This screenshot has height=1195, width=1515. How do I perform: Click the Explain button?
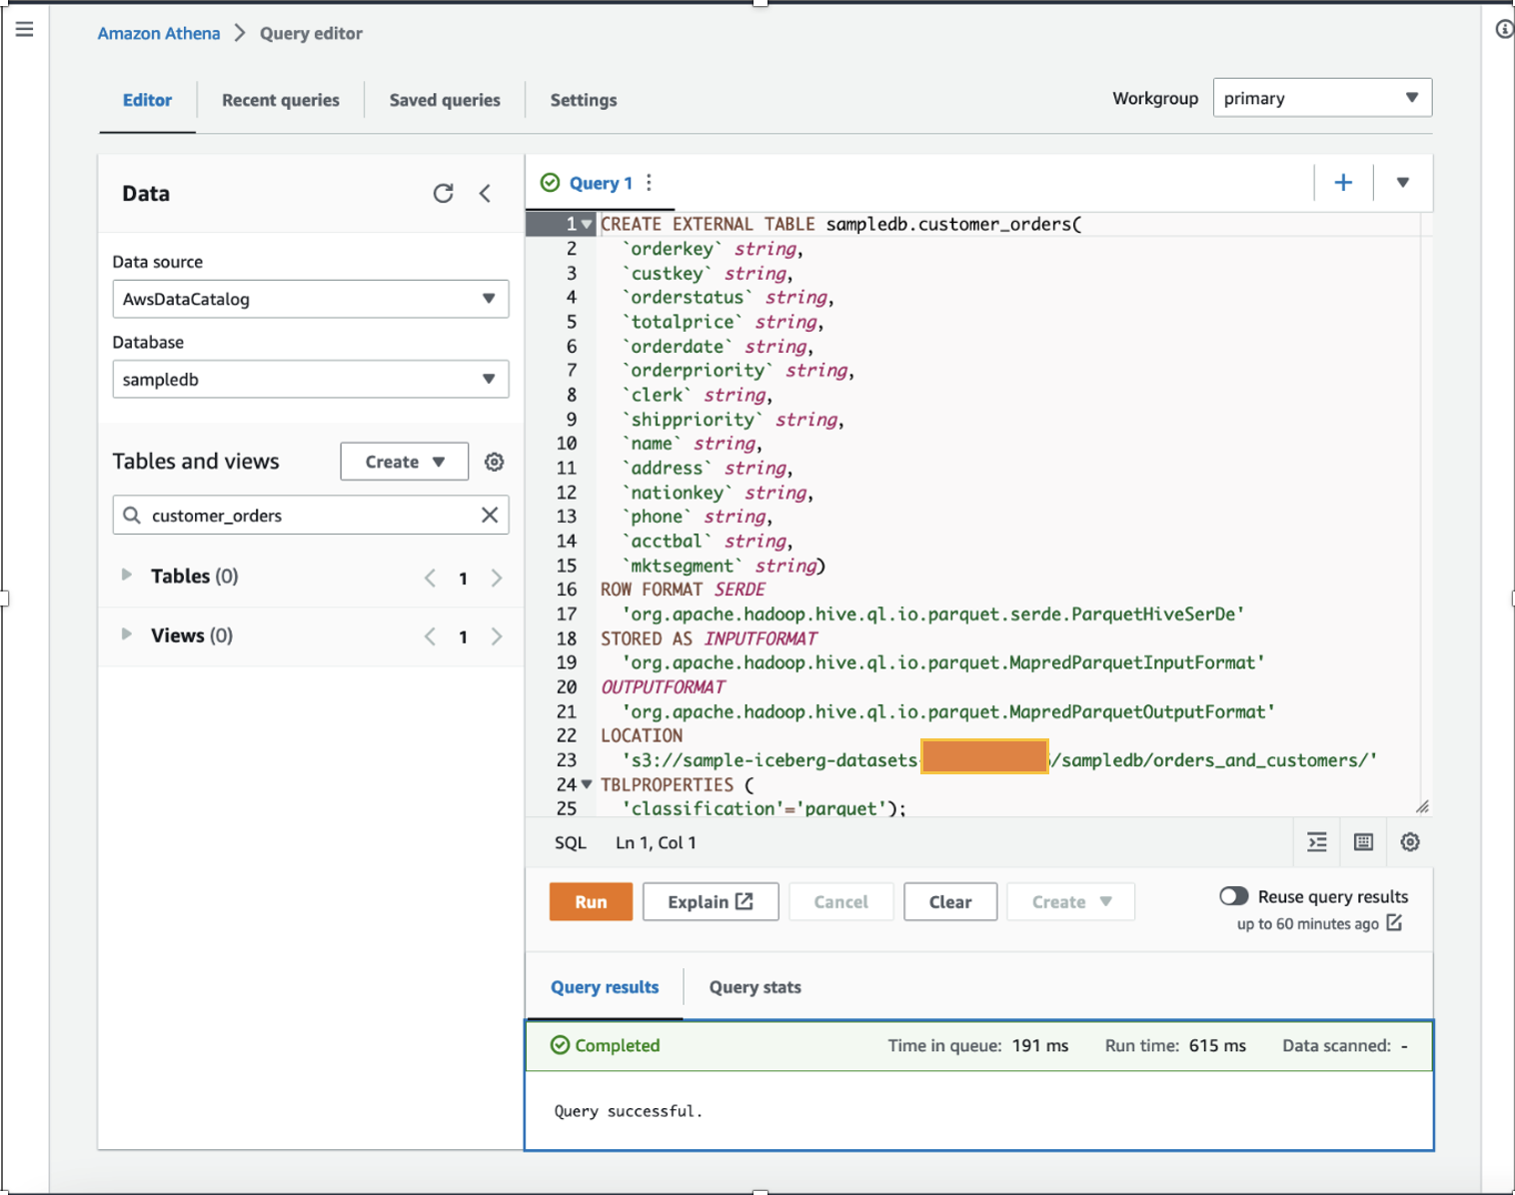[711, 901]
